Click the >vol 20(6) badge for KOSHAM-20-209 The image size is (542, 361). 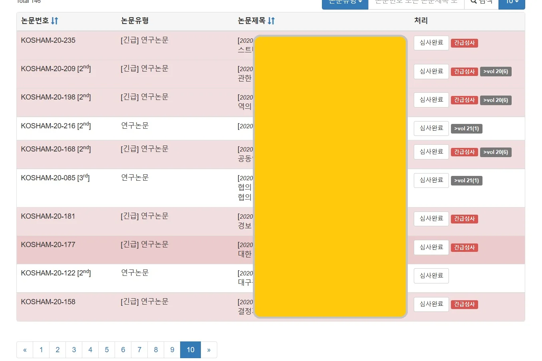(496, 72)
